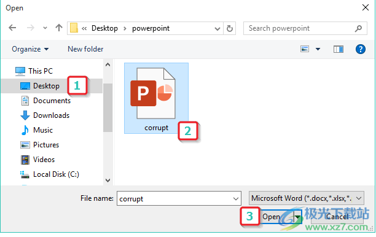Click the Cancel button

coord(337,217)
